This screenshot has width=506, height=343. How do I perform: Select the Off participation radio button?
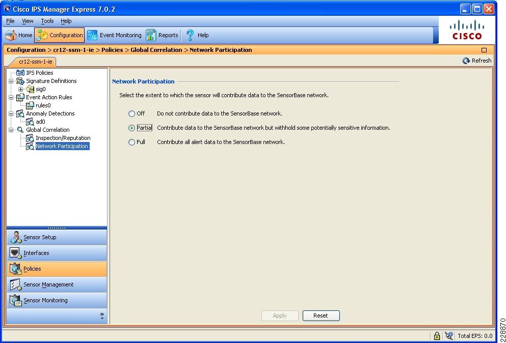(131, 114)
